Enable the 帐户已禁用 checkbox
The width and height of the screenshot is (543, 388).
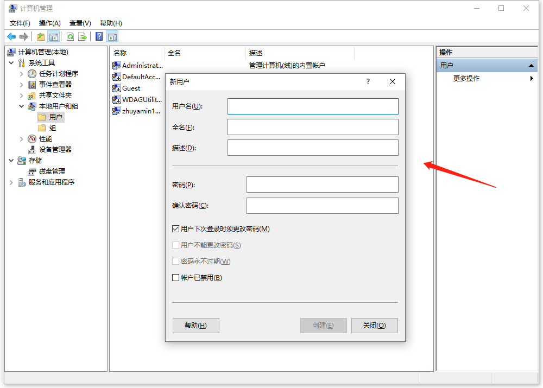[x=175, y=278]
